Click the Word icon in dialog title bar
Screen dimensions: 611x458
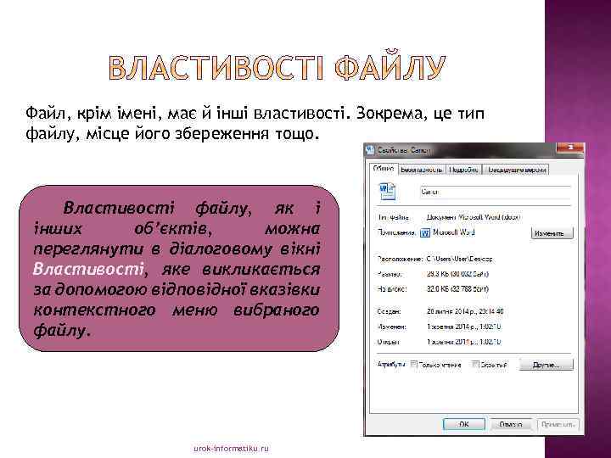click(x=370, y=150)
